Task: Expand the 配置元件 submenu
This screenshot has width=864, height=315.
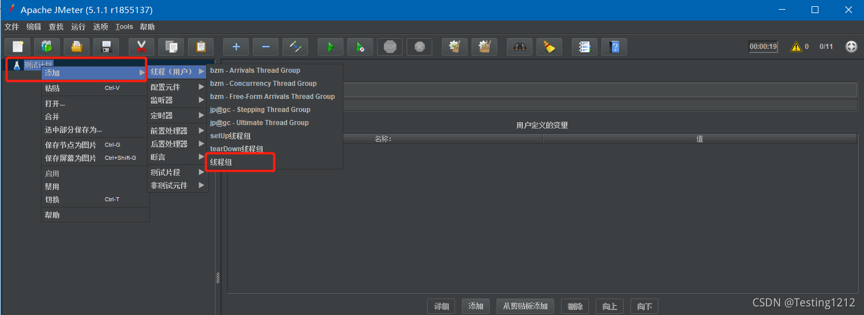Action: tap(178, 87)
